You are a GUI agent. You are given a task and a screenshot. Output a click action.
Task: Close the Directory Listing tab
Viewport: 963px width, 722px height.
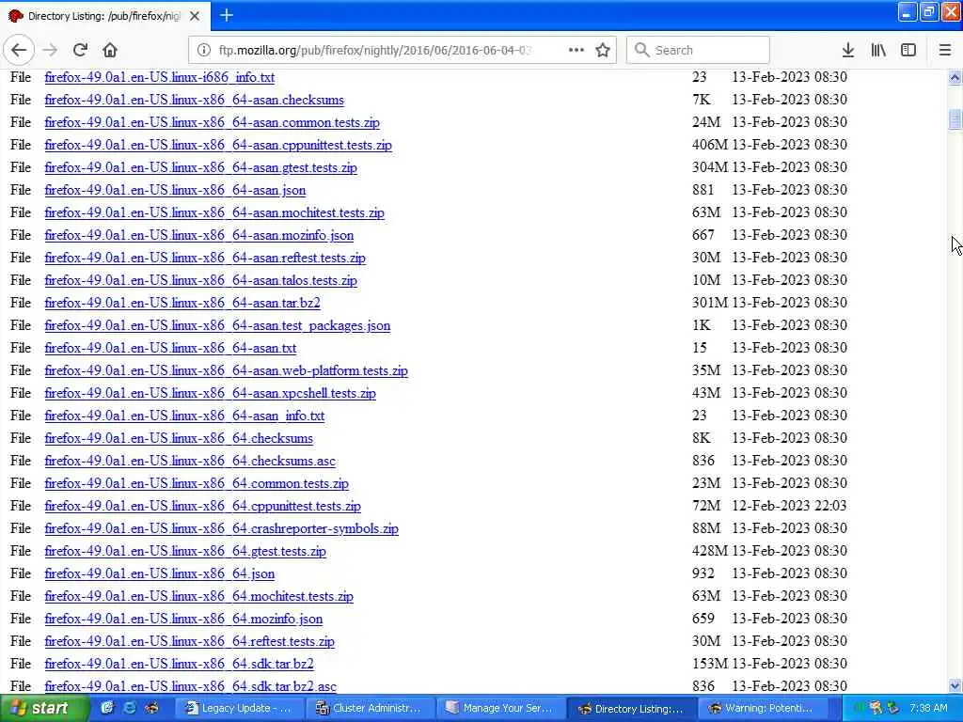click(x=195, y=16)
